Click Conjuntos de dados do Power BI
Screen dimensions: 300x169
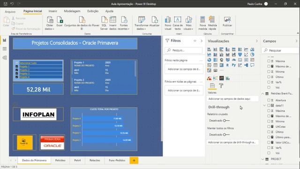82,23
